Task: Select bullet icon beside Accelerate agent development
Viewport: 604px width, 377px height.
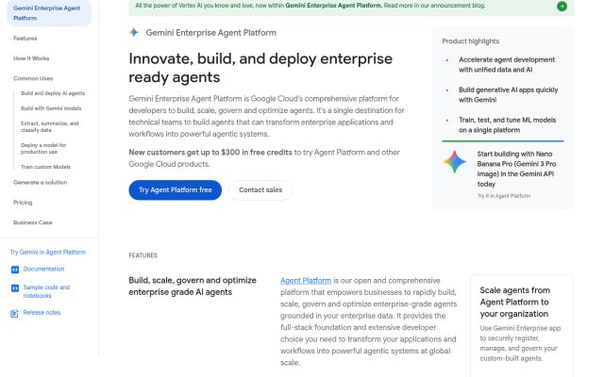Action: 446,60
